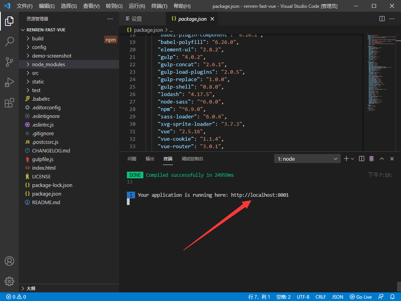Kill terminal with trash icon
Screen dimensions: 401x301
372,159
